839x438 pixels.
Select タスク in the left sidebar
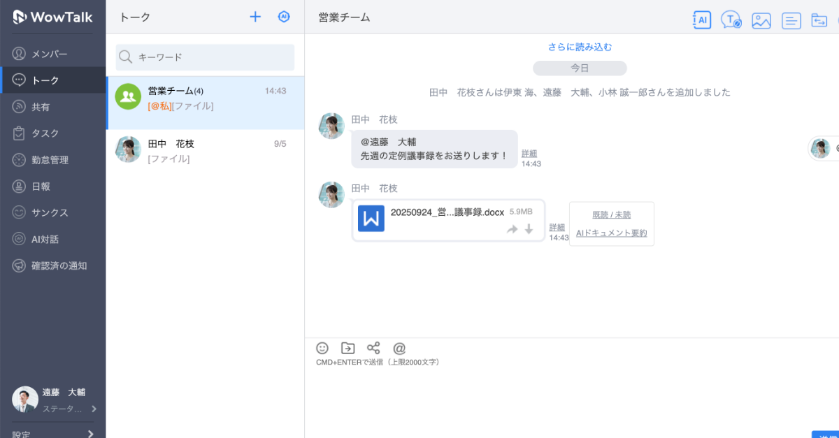45,133
